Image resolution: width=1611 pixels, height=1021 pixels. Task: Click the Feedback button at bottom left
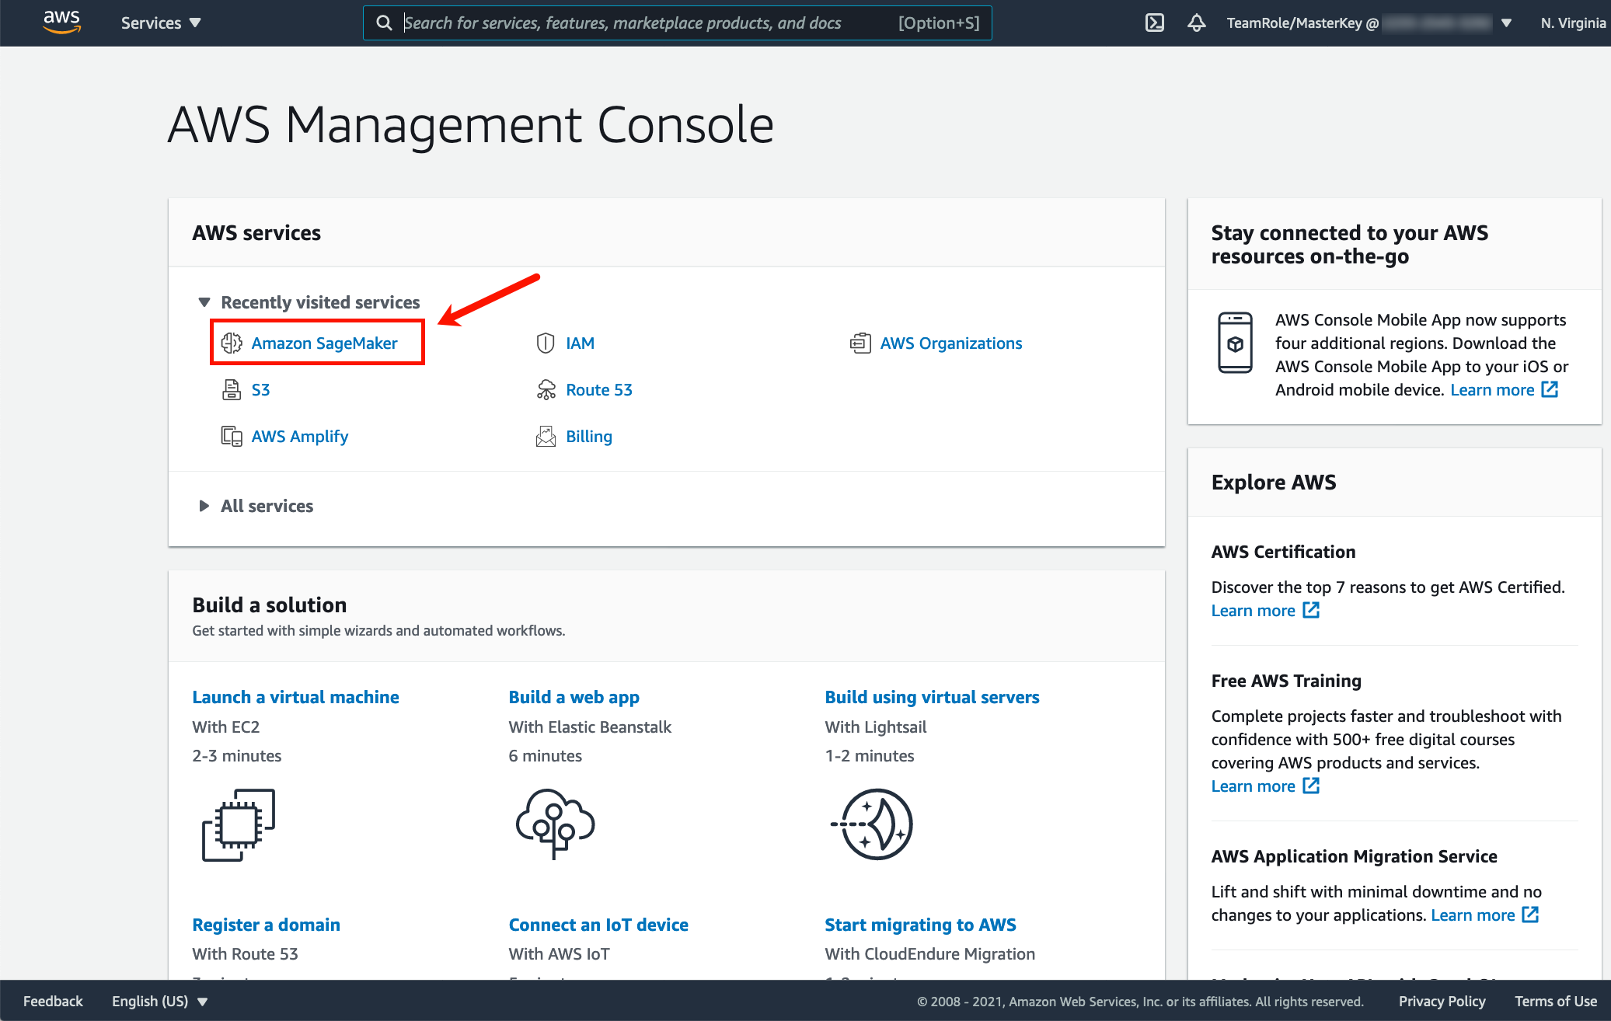click(53, 1001)
